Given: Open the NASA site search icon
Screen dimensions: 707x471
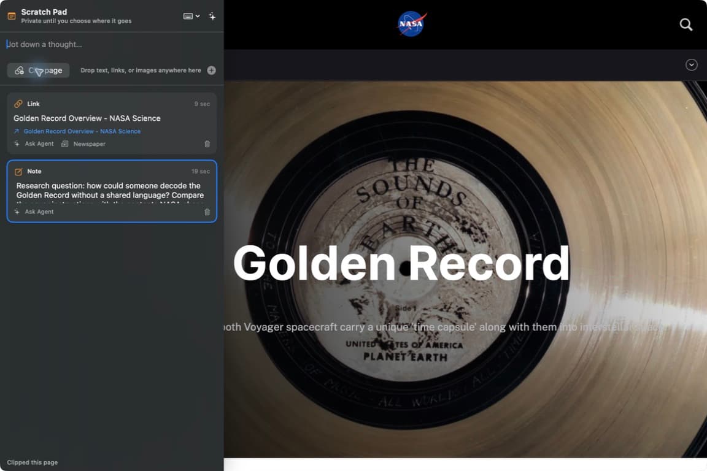Looking at the screenshot, I should tap(686, 25).
